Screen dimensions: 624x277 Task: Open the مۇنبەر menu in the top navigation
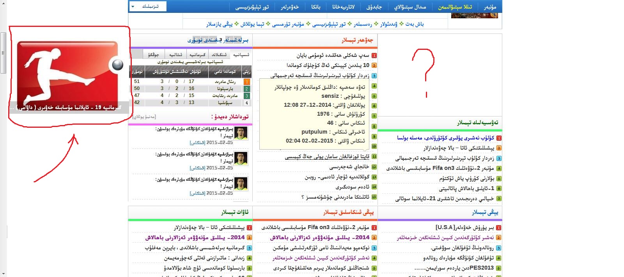click(x=490, y=7)
